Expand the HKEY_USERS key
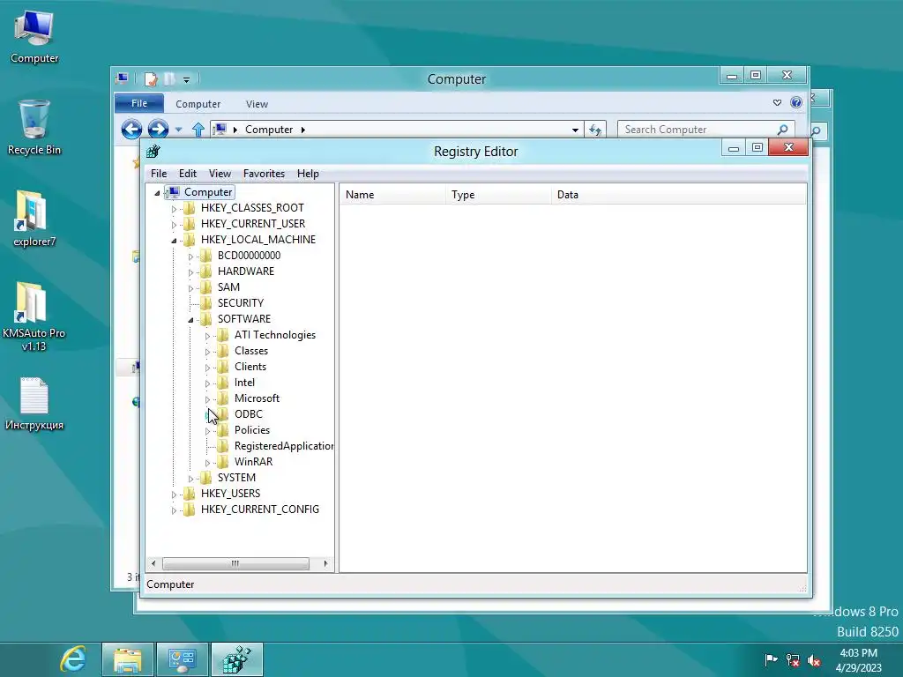Viewport: 903px width, 677px height. tap(174, 495)
